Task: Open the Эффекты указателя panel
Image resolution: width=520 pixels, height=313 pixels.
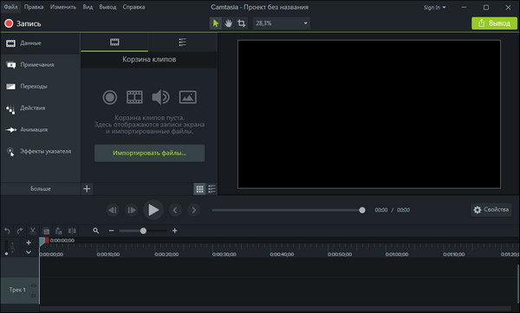Action: tap(40, 152)
